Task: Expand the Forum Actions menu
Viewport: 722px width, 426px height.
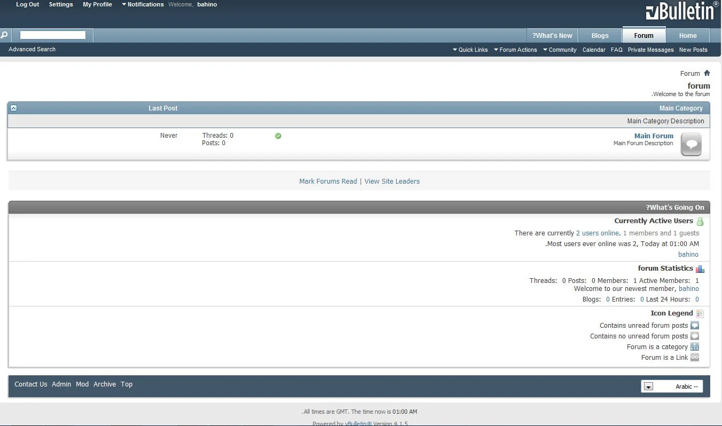Action: tap(515, 50)
